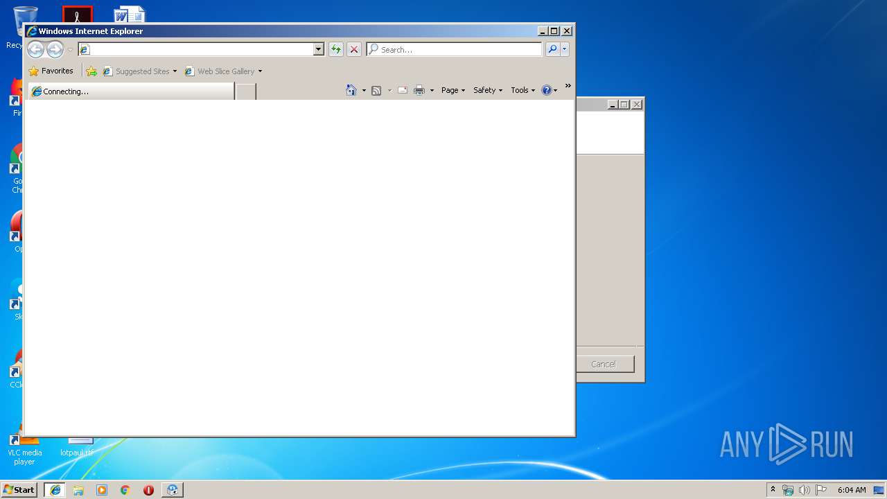887x499 pixels.
Task: Expand the Print dropdown arrow
Action: [x=432, y=91]
